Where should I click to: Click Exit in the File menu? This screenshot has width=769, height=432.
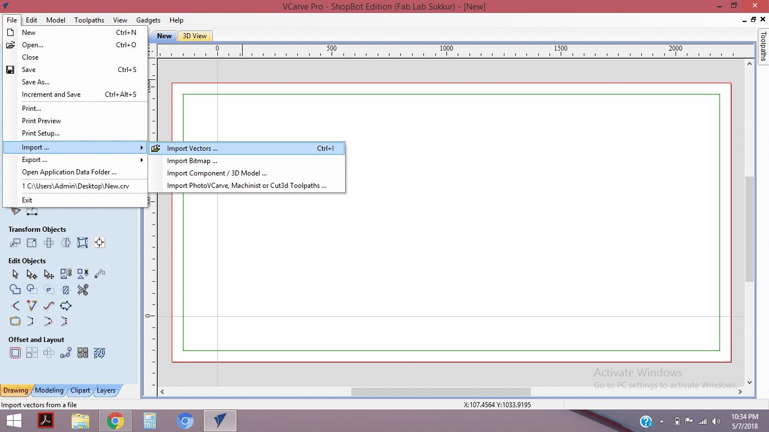pos(75,200)
